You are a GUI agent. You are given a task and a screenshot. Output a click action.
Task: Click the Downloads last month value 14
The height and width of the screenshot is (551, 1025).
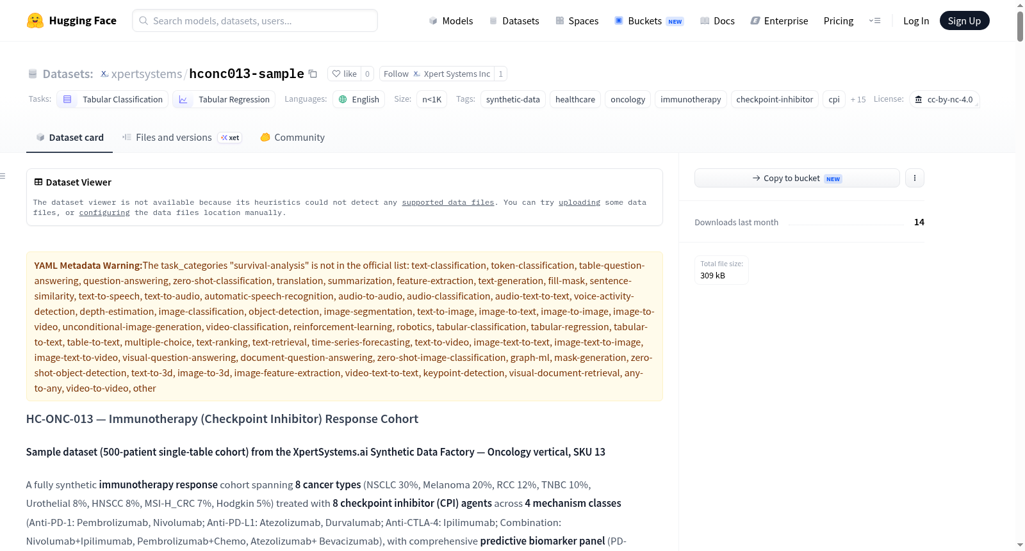coord(919,222)
